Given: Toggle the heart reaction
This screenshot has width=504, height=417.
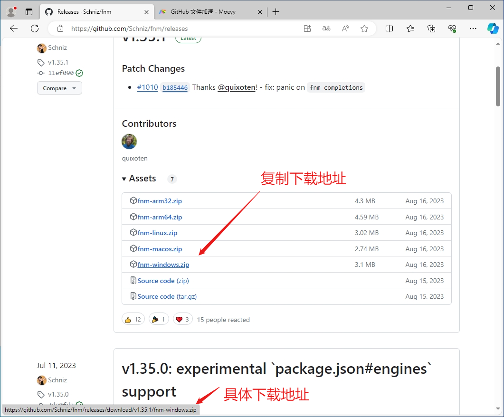Looking at the screenshot, I should point(182,319).
